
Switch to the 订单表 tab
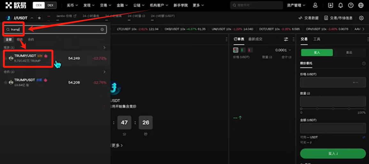pos(239,39)
